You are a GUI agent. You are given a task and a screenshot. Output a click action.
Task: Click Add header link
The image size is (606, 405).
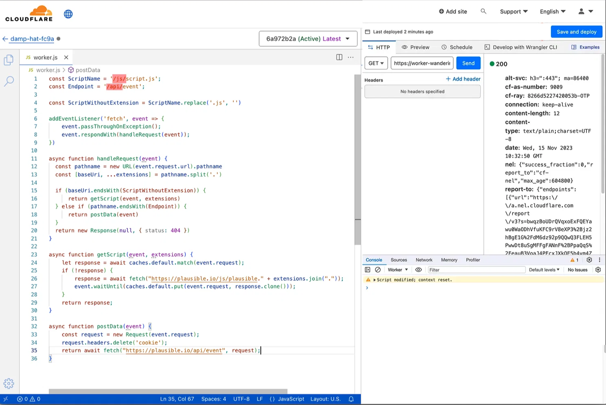point(463,79)
